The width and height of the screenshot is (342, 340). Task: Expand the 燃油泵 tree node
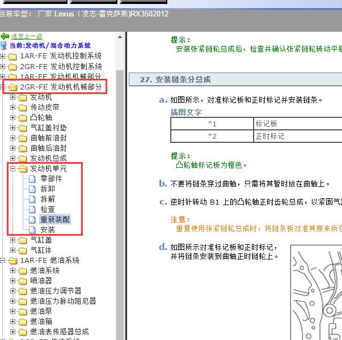point(12,312)
